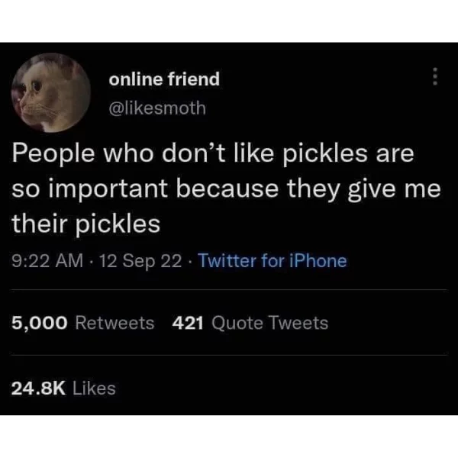Click the 24.8K likes count number

pyautogui.click(x=39, y=389)
